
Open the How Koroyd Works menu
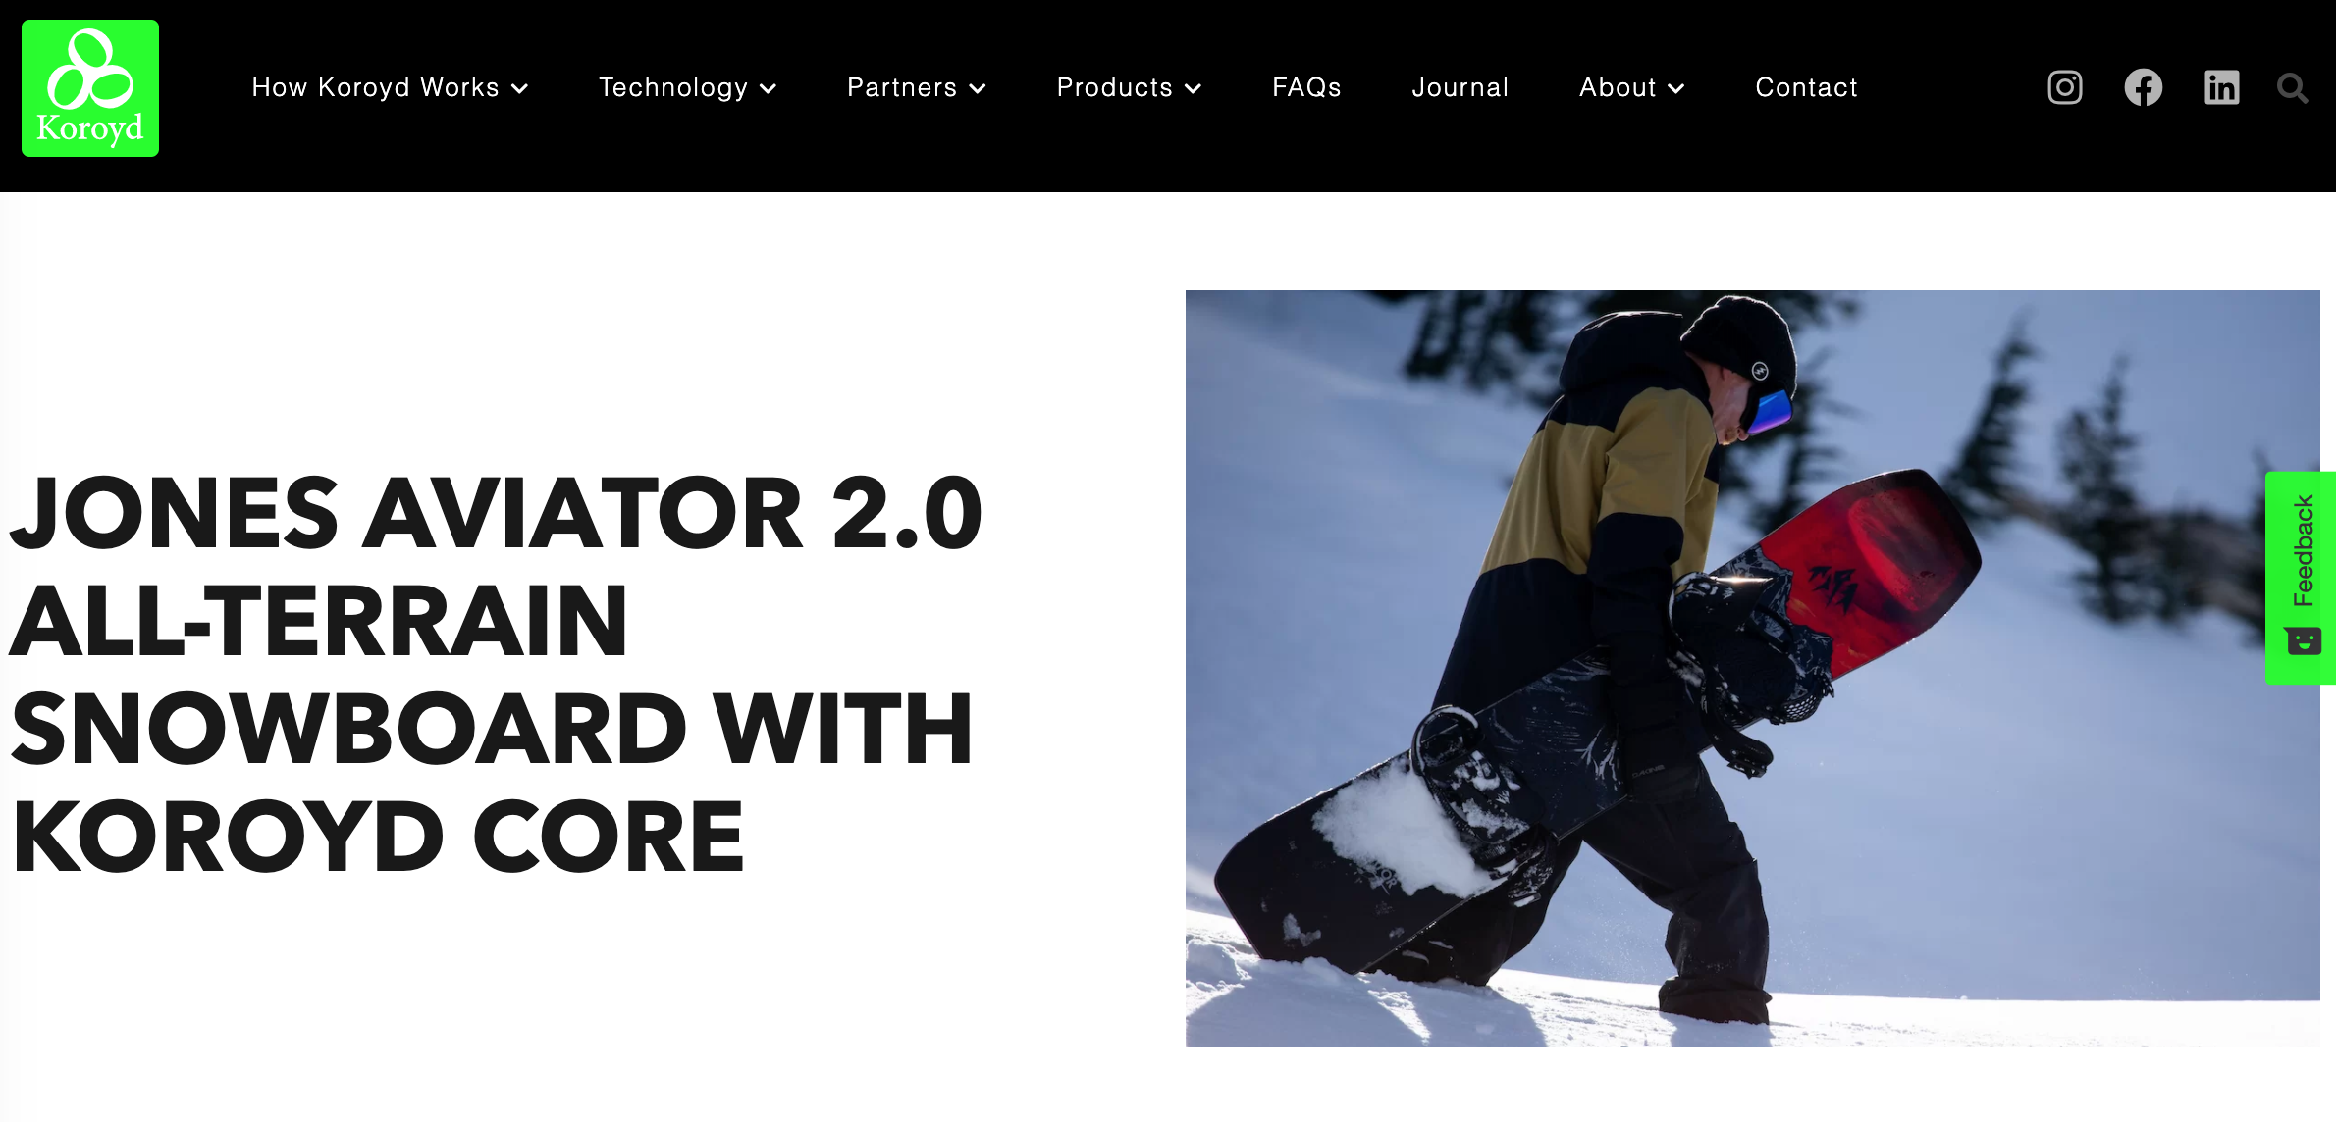[x=375, y=87]
